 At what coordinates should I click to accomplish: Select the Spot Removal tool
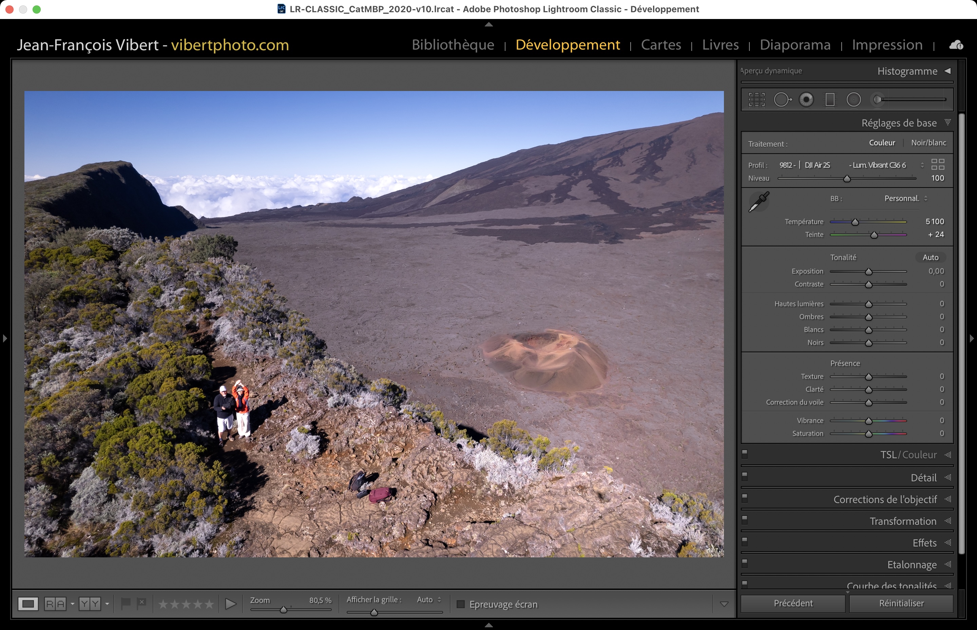tap(782, 99)
